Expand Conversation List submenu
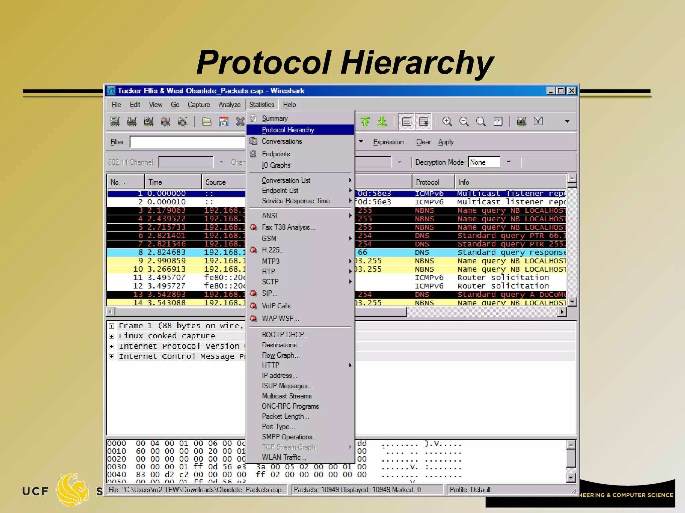The width and height of the screenshot is (685, 513). [x=300, y=180]
